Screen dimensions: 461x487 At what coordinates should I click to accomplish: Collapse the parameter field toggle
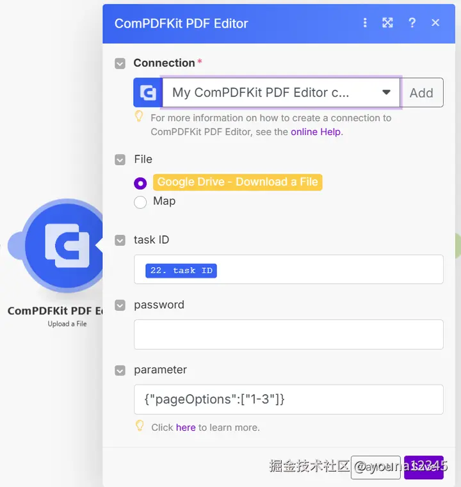click(x=120, y=371)
